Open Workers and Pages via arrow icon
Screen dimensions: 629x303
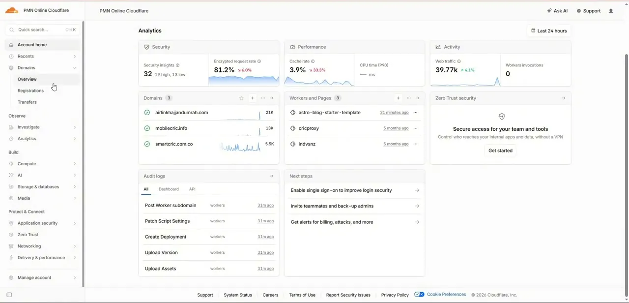pos(418,98)
